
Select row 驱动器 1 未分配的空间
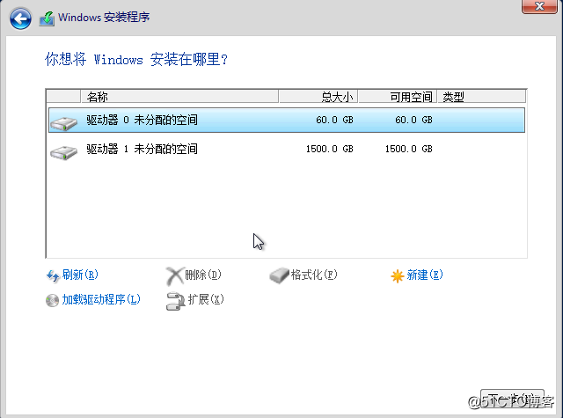287,149
